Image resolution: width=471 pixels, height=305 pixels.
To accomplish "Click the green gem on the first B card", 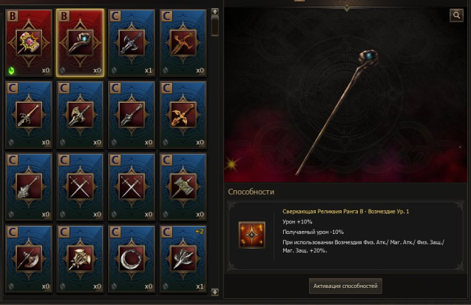I will [x=11, y=70].
